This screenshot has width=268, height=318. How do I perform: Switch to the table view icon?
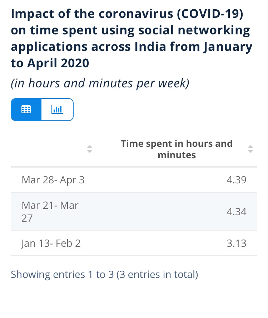coord(26,110)
